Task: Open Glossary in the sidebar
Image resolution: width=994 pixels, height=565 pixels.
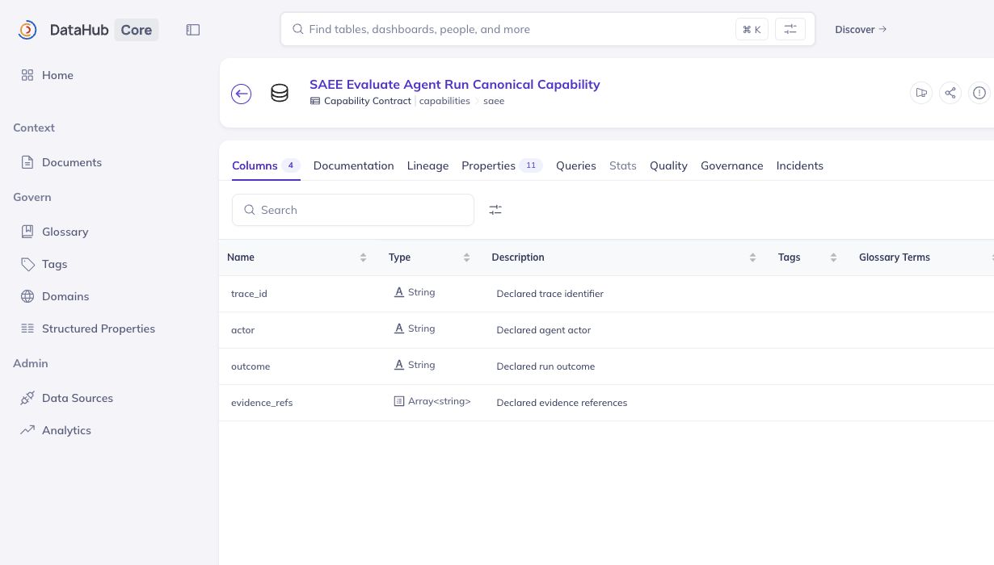Action: click(65, 232)
